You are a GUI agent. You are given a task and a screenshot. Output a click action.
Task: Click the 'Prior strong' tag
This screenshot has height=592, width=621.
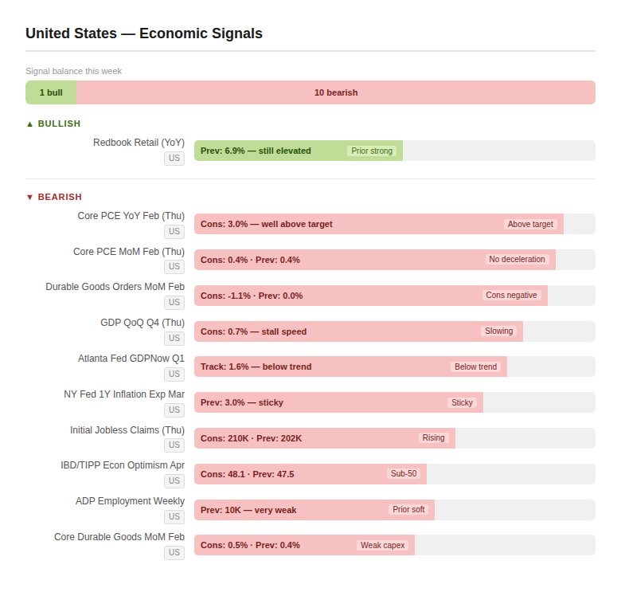[x=372, y=151]
